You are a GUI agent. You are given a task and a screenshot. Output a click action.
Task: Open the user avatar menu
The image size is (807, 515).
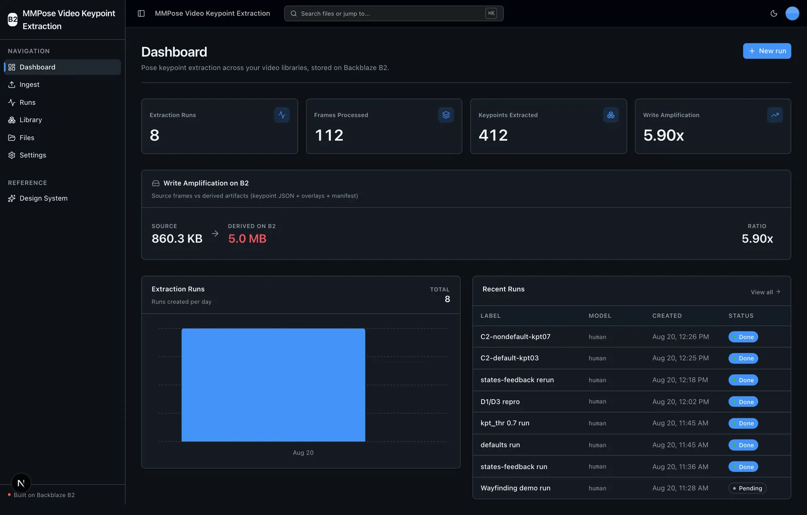click(x=792, y=14)
